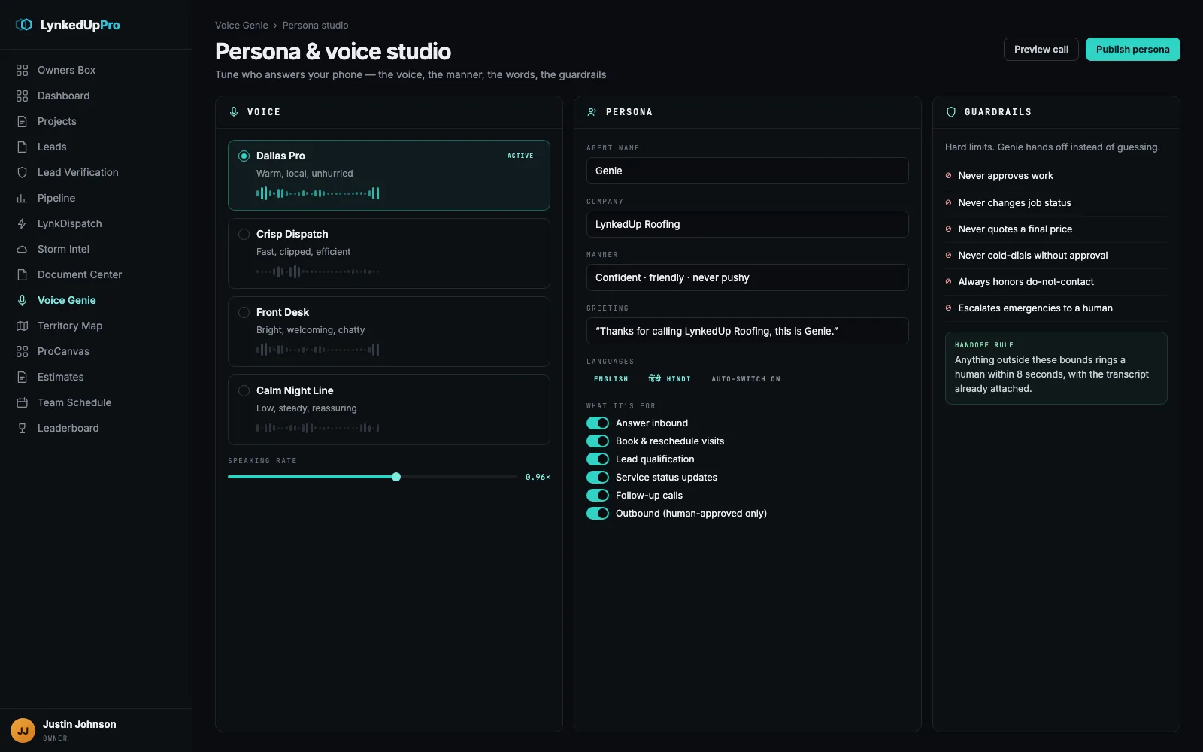The height and width of the screenshot is (752, 1203).
Task: Click the Dashboard sidebar icon
Action: pos(22,96)
